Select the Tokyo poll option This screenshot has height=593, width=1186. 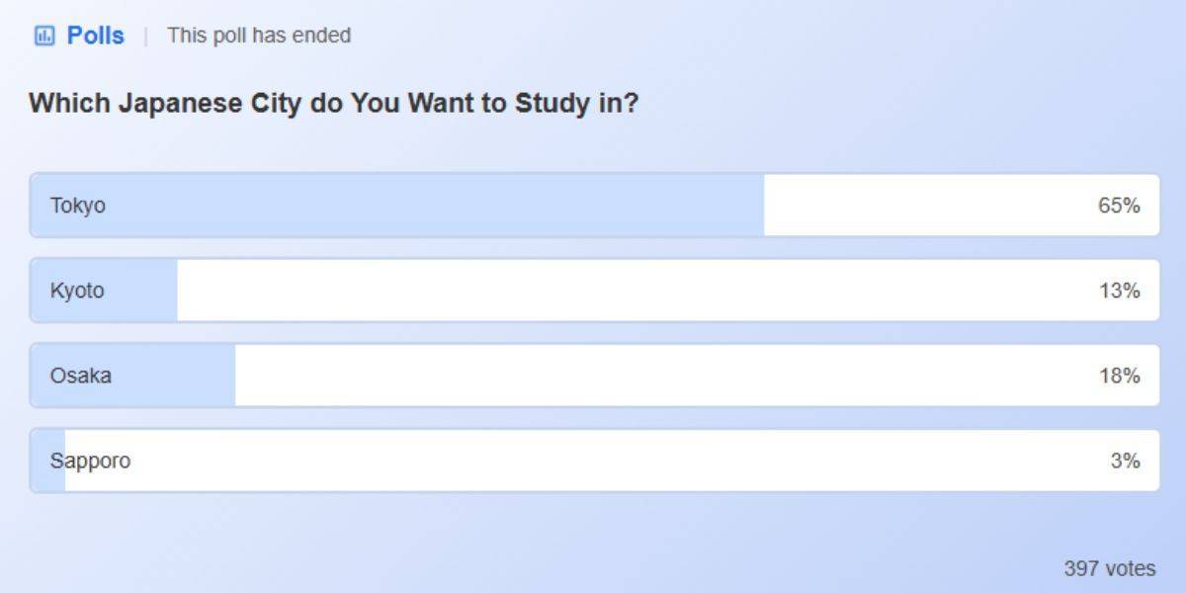[x=395, y=205]
